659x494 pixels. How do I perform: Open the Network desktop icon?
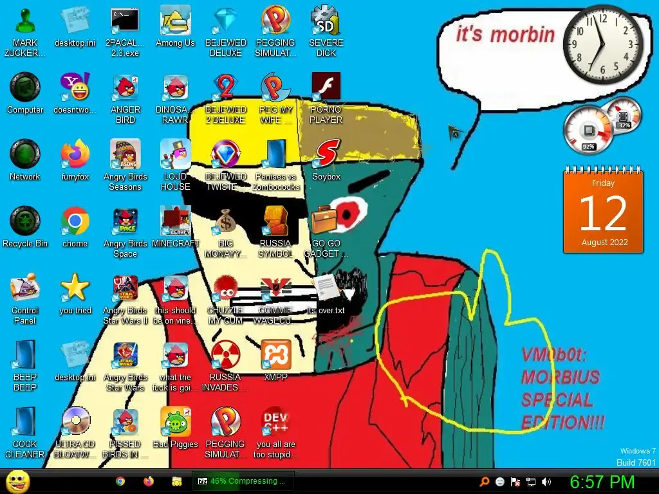[x=25, y=161]
